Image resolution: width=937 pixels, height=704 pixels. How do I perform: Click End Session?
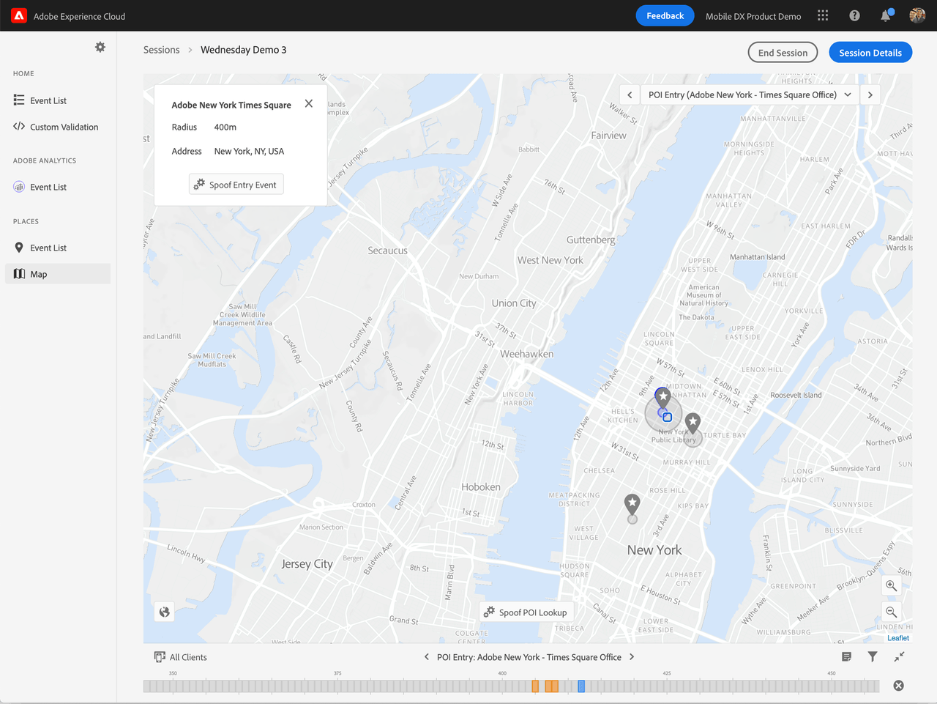[x=783, y=53]
